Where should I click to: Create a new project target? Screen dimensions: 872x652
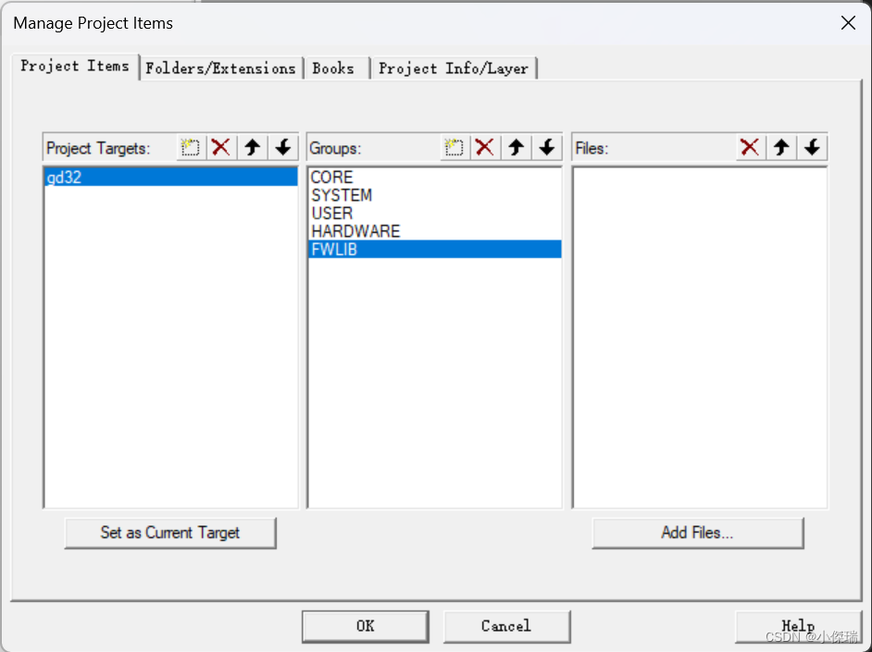click(191, 148)
